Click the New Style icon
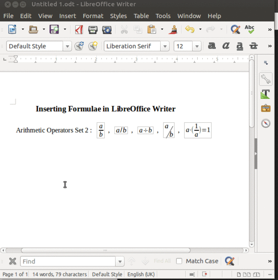278x280 pixels. [93, 46]
